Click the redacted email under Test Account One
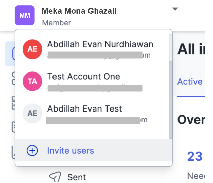Image resolution: width=213 pixels, height=183 pixels. 95,88
